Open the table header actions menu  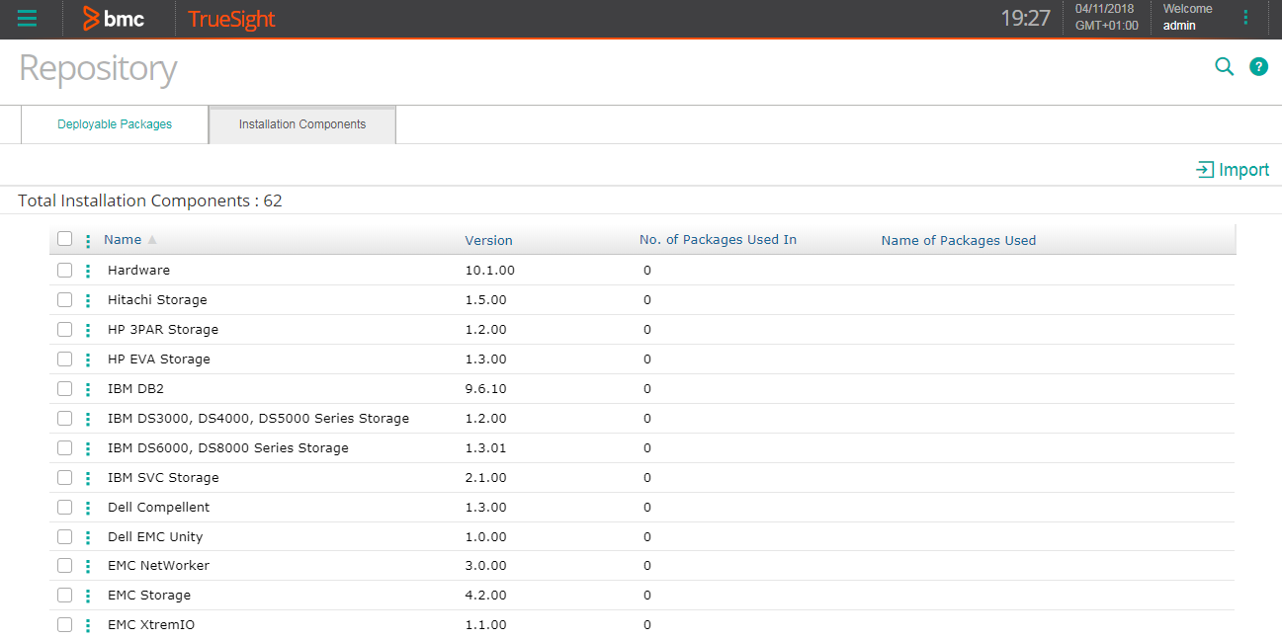88,240
